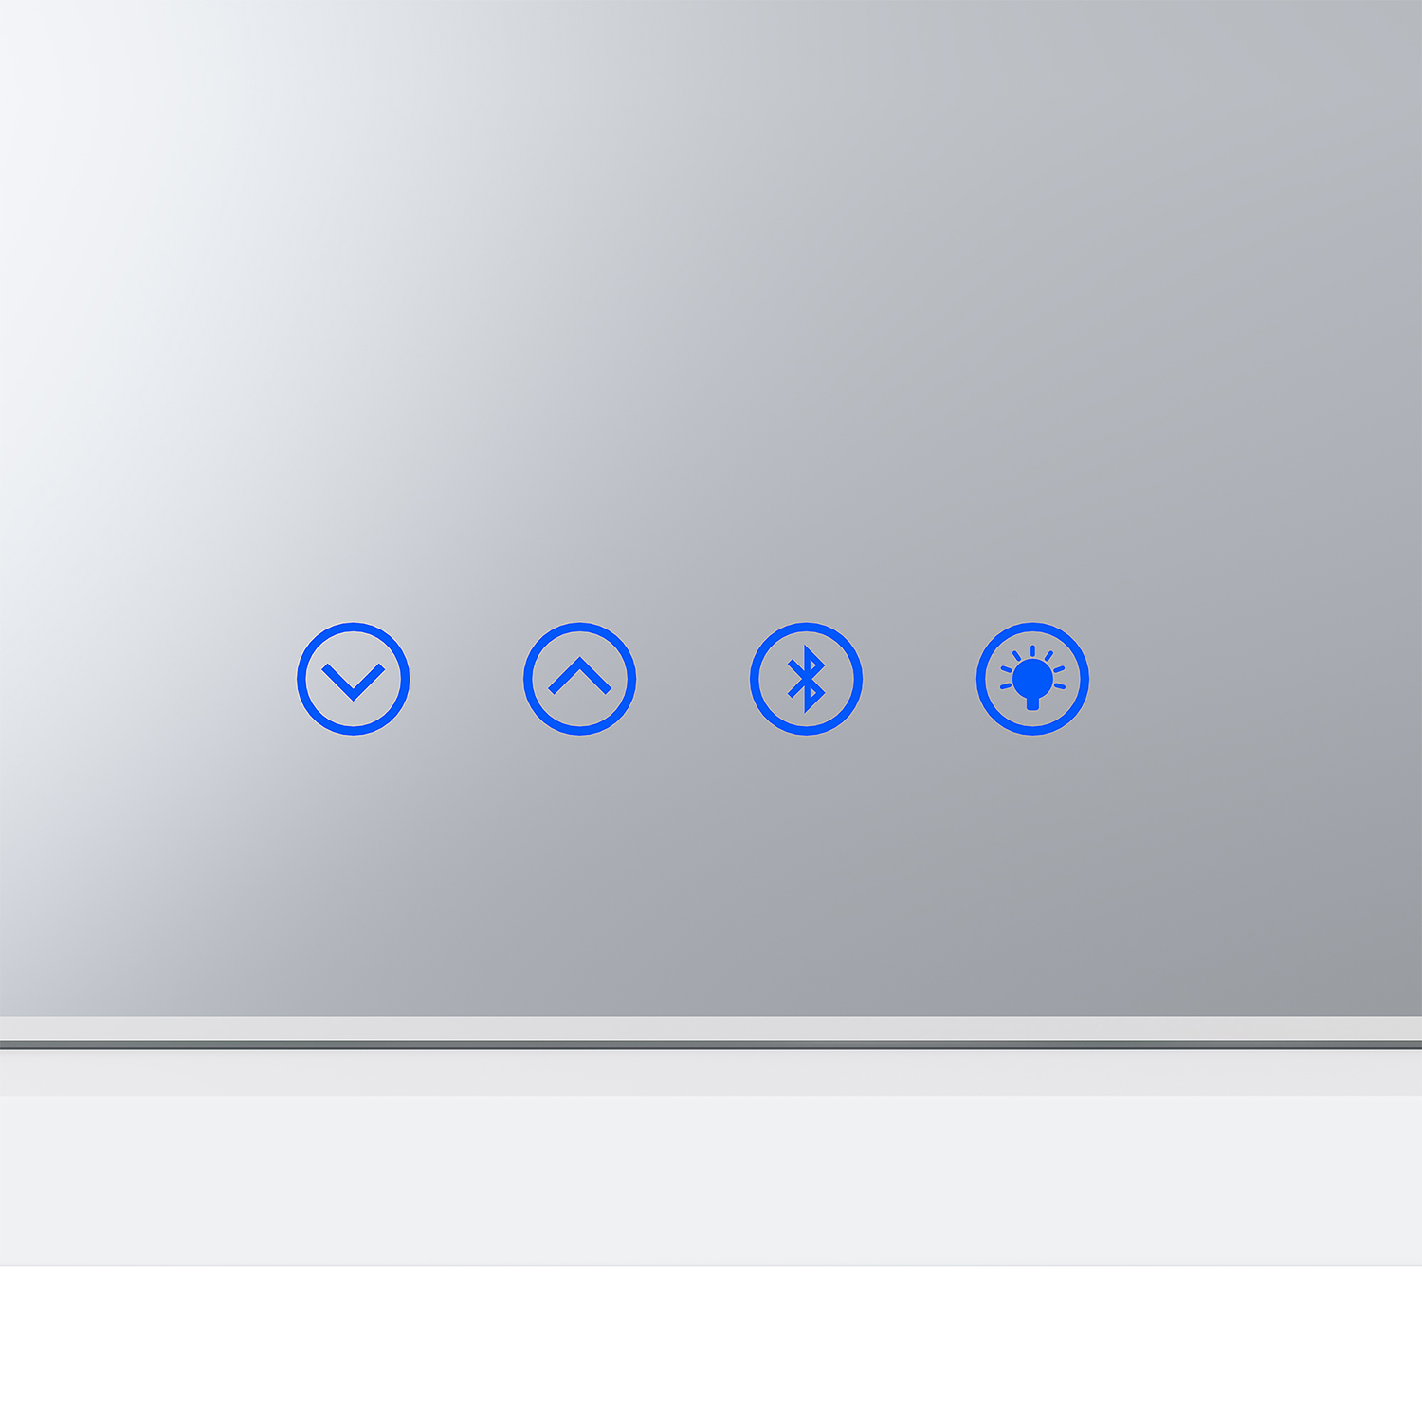Increase dimmer level with up chevron
Image resolution: width=1422 pixels, height=1422 pixels.
pyautogui.click(x=579, y=679)
